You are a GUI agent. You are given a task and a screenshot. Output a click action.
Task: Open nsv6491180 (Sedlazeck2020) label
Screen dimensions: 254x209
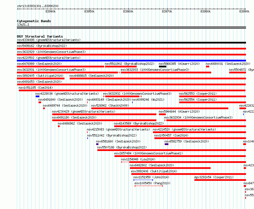[74, 117]
